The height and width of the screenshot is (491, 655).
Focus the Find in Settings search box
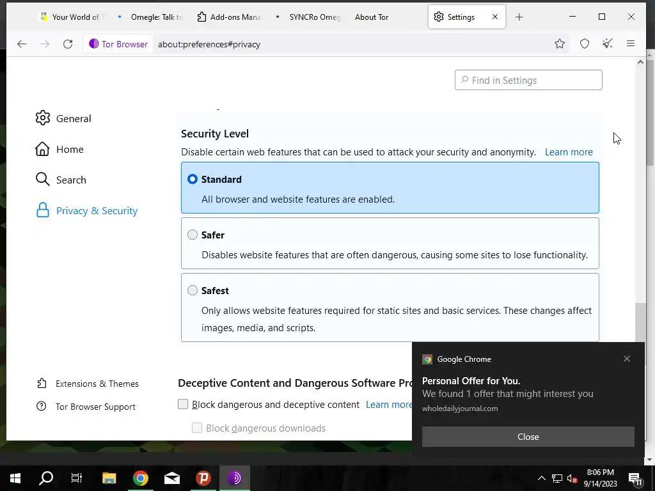coord(528,80)
